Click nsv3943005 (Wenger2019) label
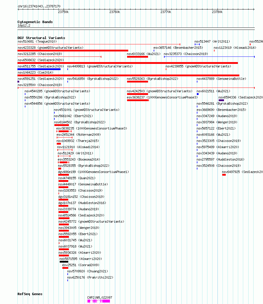This screenshot has height=304, width=263. [x=79, y=228]
